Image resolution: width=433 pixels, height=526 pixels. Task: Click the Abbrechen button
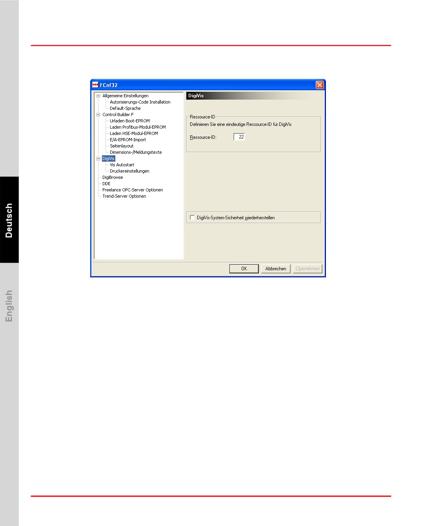coord(276,269)
